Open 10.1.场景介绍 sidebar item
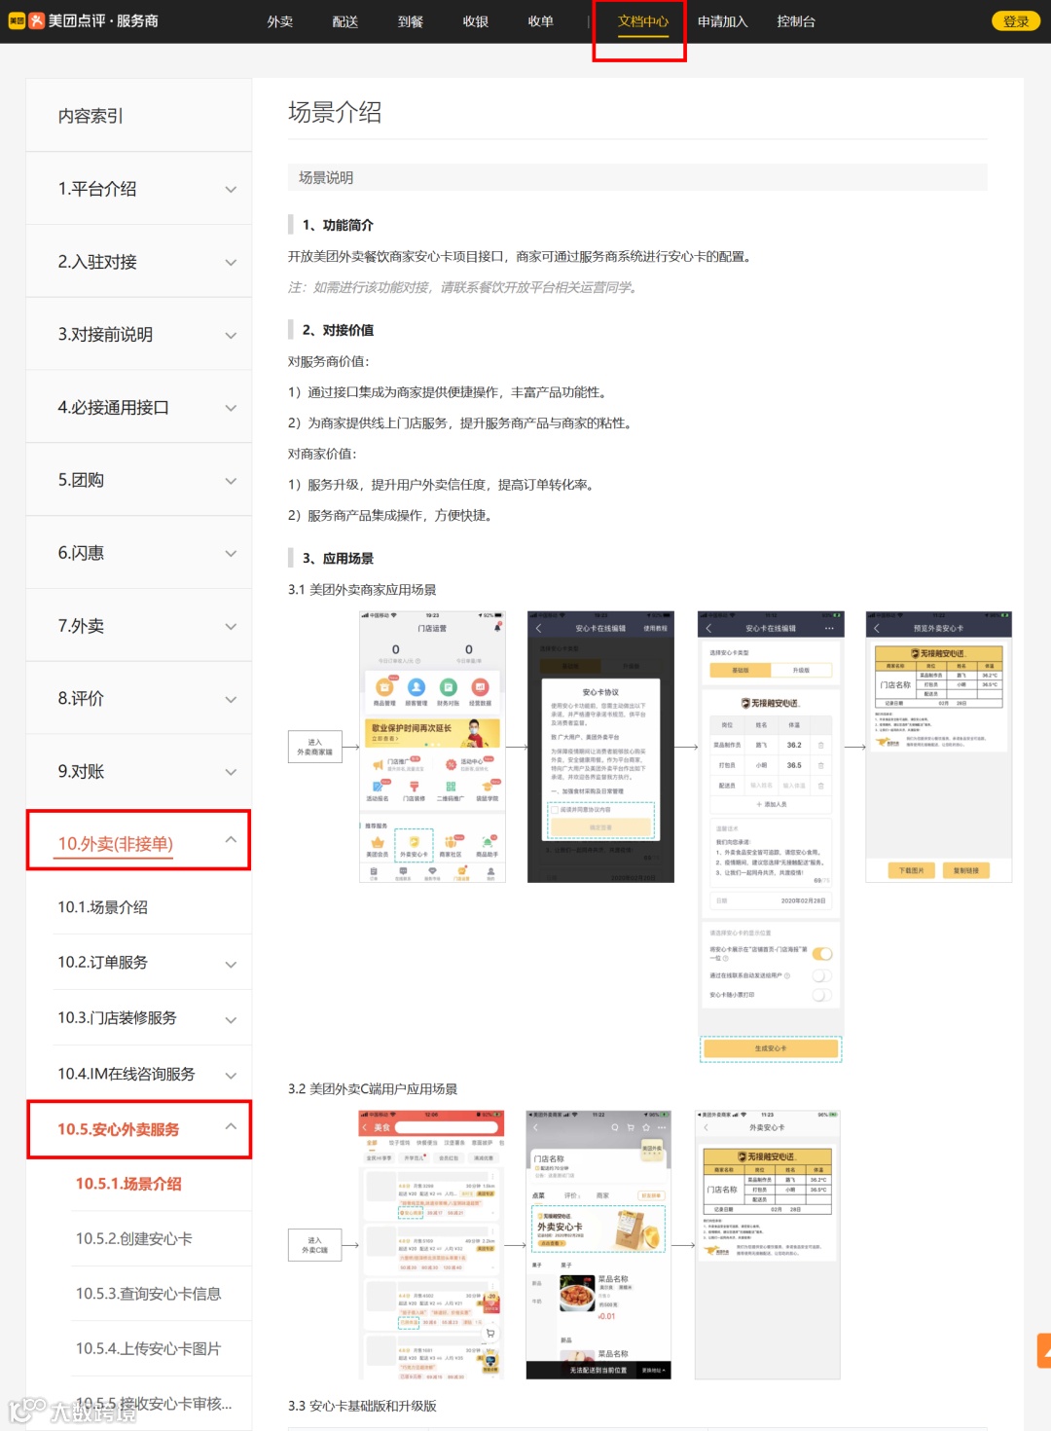The width and height of the screenshot is (1051, 1431). click(103, 907)
